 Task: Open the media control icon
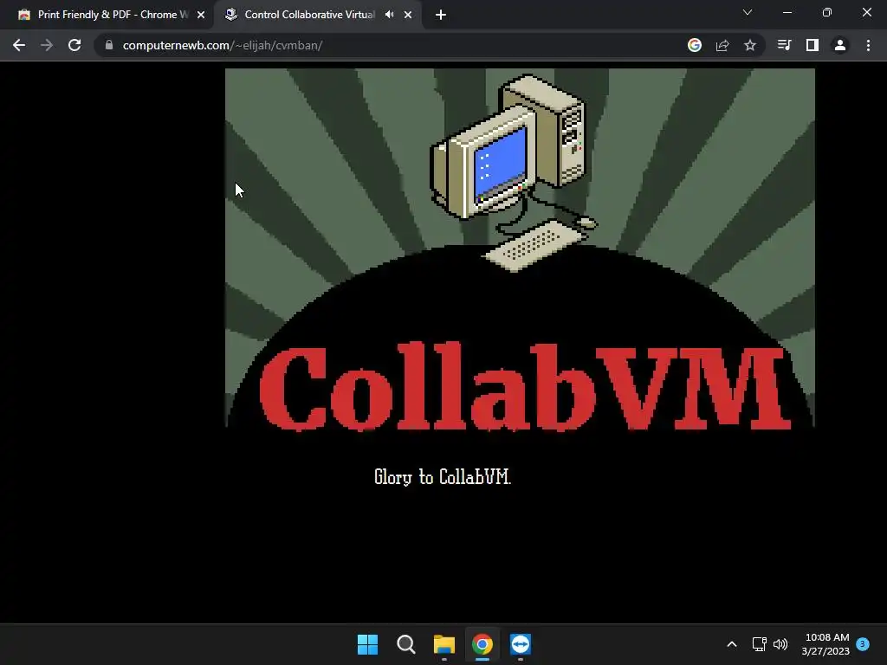pyautogui.click(x=784, y=45)
